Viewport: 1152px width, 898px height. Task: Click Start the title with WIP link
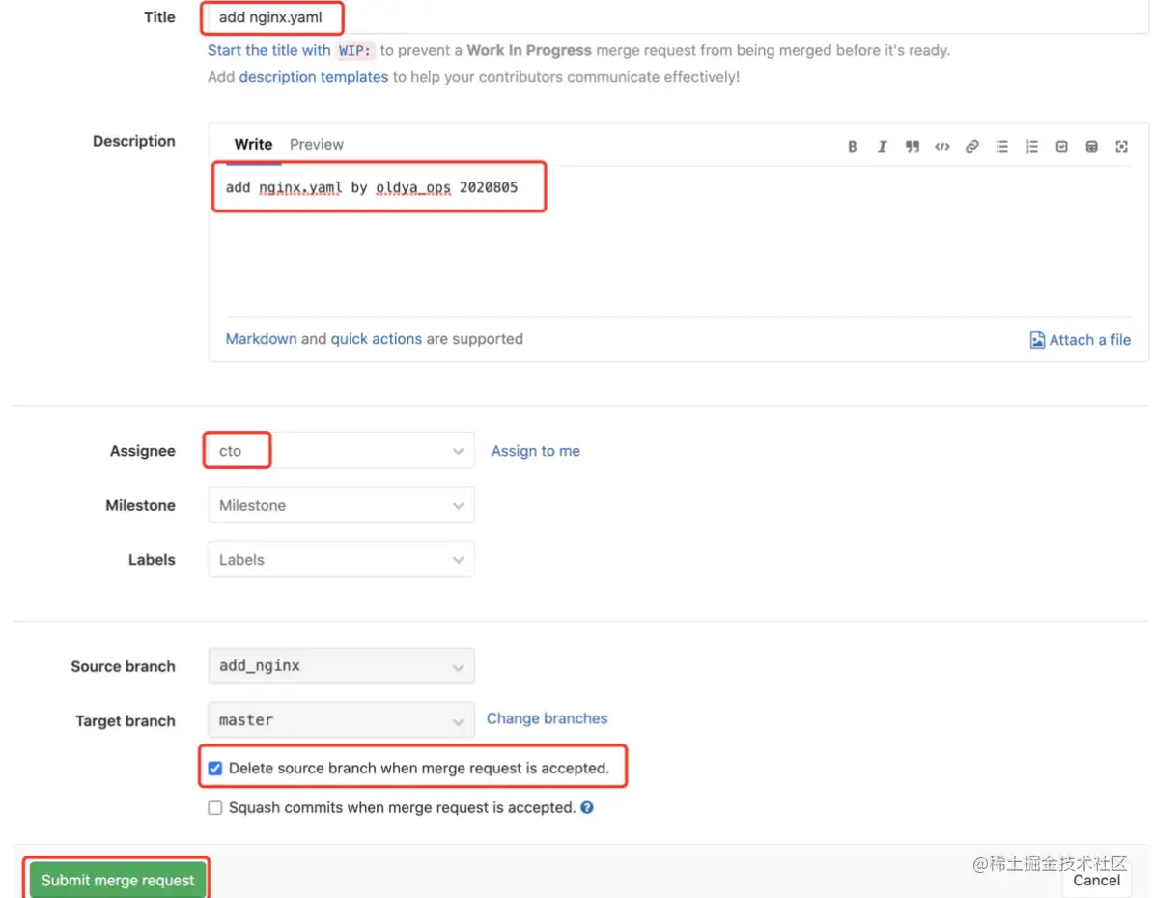[291, 51]
